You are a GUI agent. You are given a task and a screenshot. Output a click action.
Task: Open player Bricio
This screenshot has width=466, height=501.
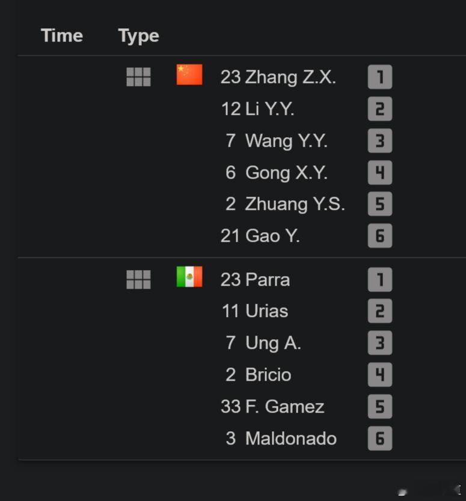tap(259, 375)
